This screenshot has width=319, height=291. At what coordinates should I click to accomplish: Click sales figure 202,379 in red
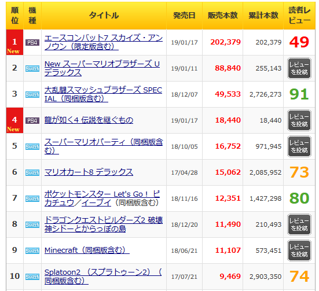pos(225,42)
